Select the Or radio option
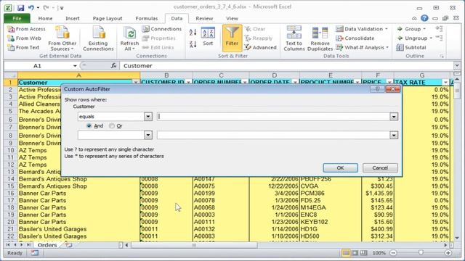The width and height of the screenshot is (465, 261). point(111,125)
